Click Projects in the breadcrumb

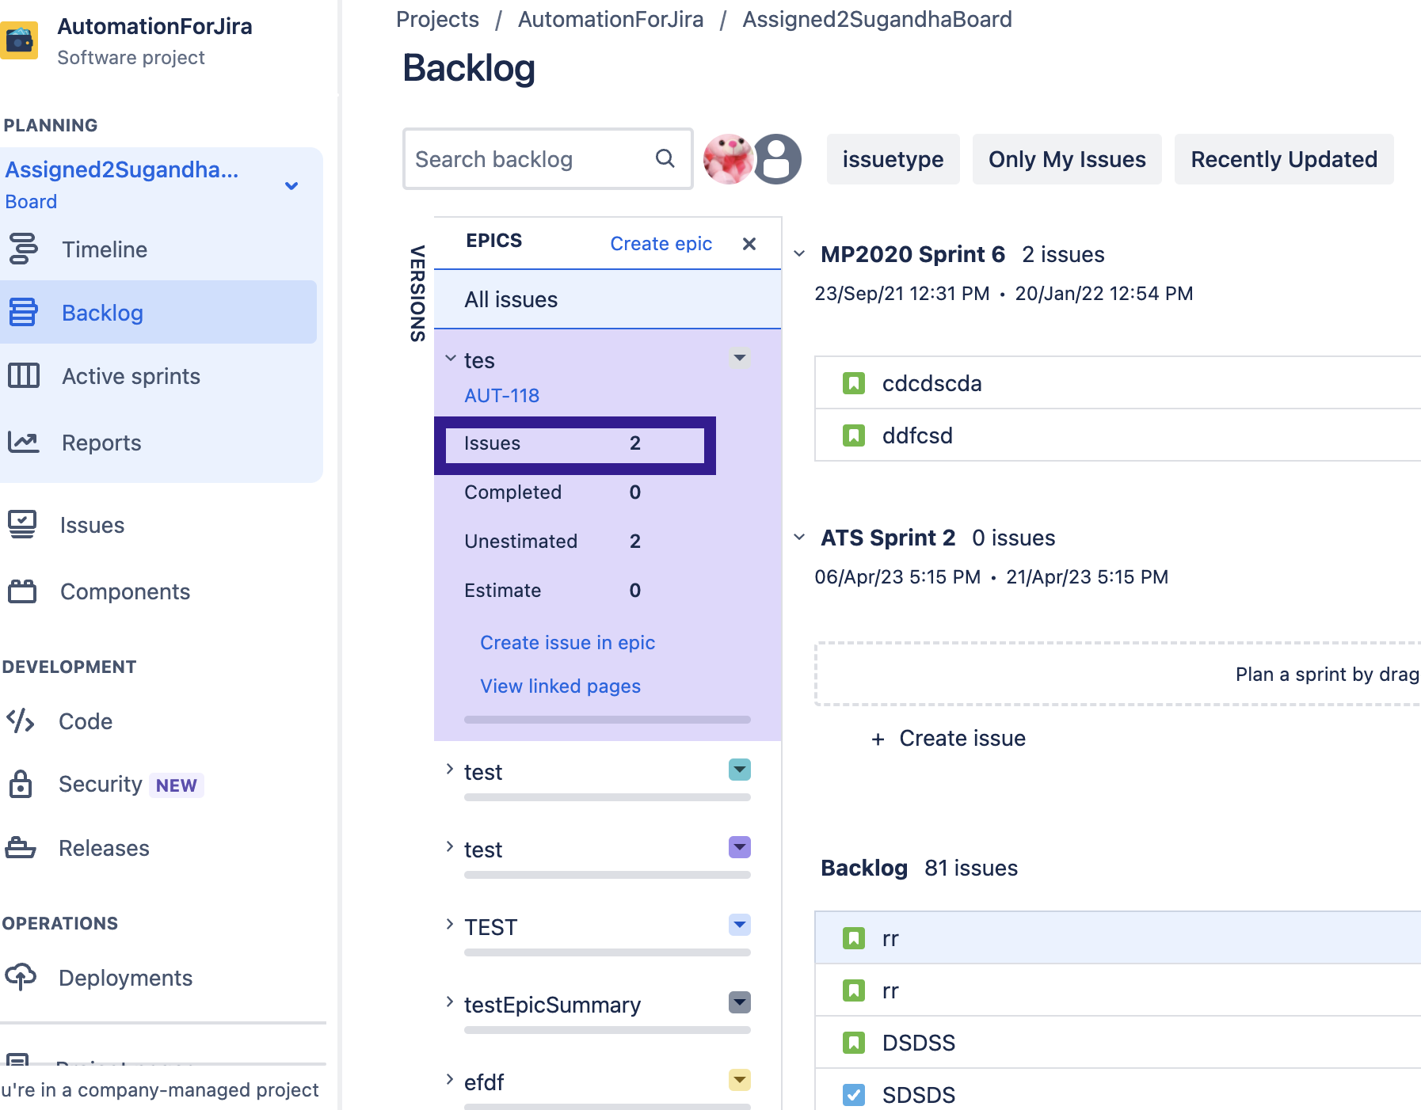(x=436, y=19)
